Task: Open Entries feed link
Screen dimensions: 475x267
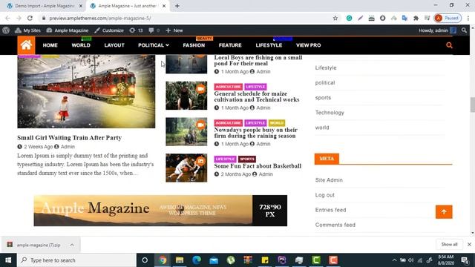Action: tap(330, 210)
